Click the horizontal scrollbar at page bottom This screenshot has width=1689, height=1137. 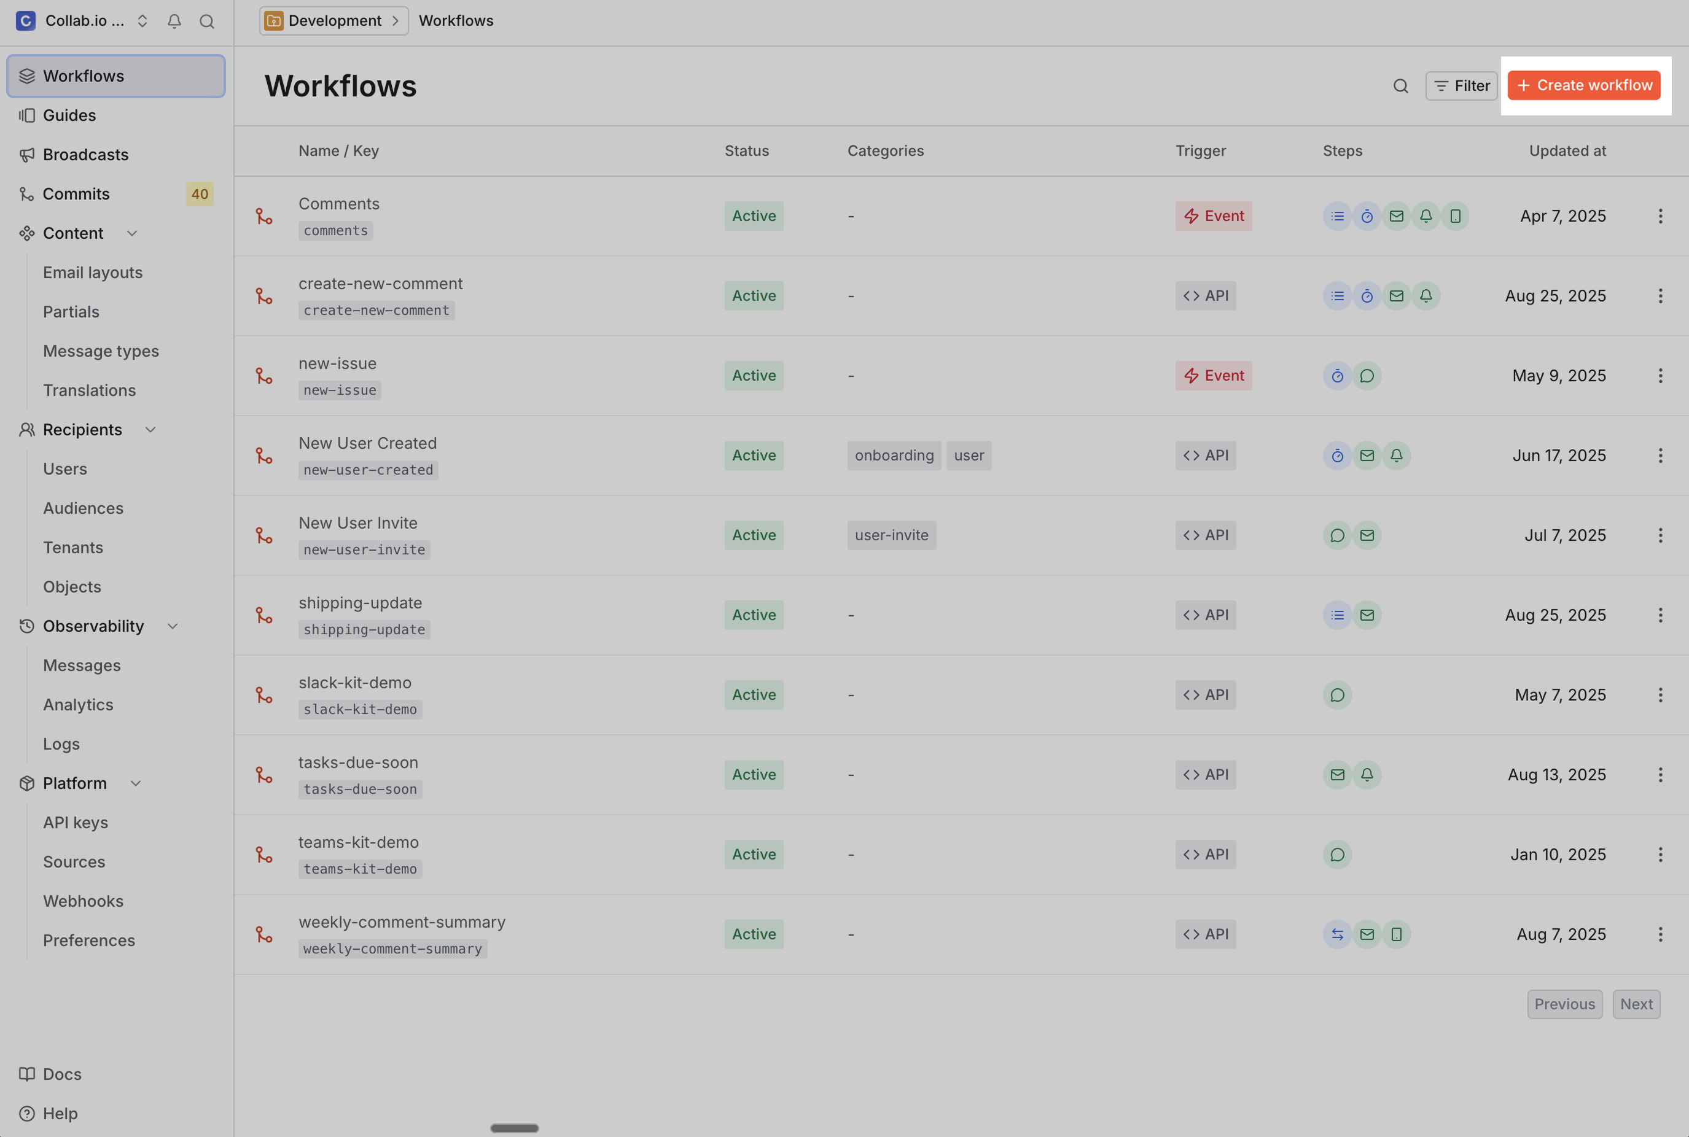point(513,1128)
